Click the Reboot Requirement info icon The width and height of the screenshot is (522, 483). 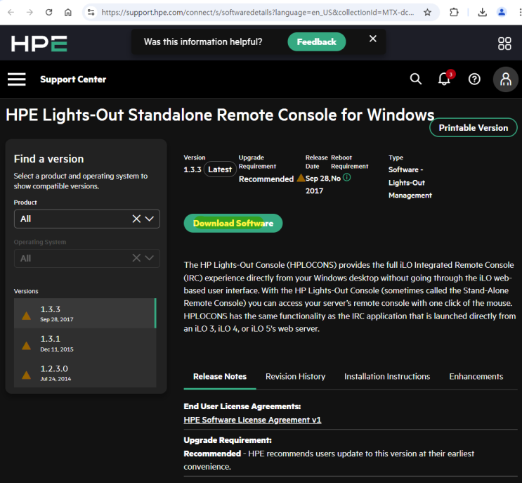pyautogui.click(x=346, y=178)
